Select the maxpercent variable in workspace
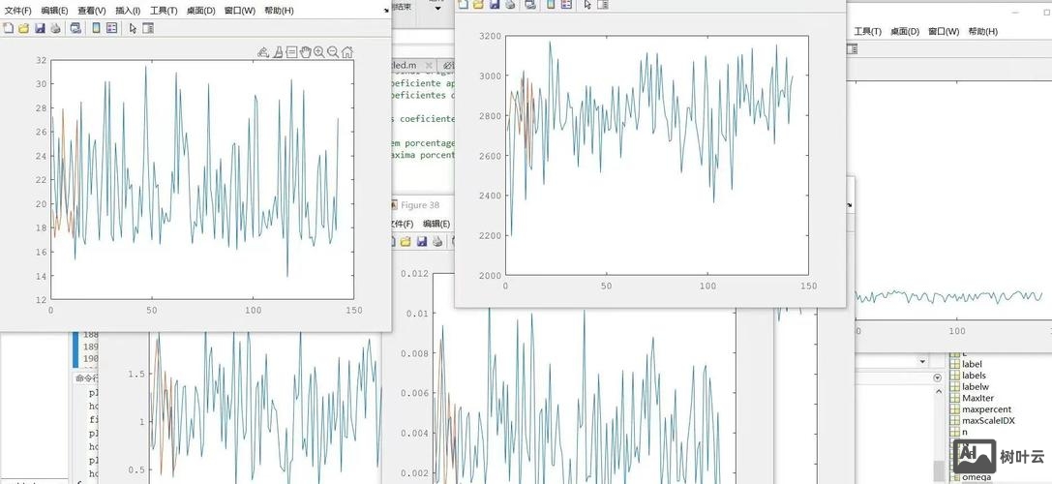Viewport: 1052px width, 484px height. pyautogui.click(x=986, y=409)
